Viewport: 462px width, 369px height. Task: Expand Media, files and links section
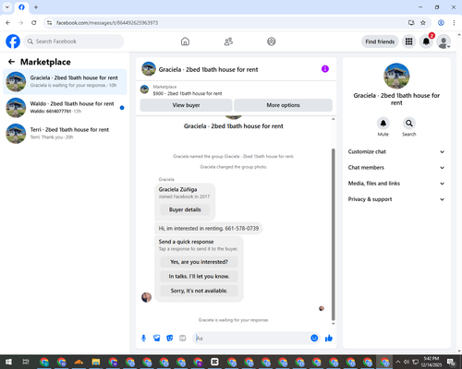(396, 184)
